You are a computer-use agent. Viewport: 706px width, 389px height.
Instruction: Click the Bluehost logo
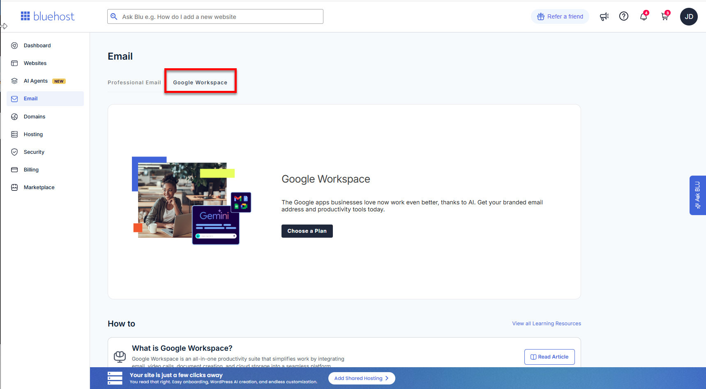coord(48,16)
